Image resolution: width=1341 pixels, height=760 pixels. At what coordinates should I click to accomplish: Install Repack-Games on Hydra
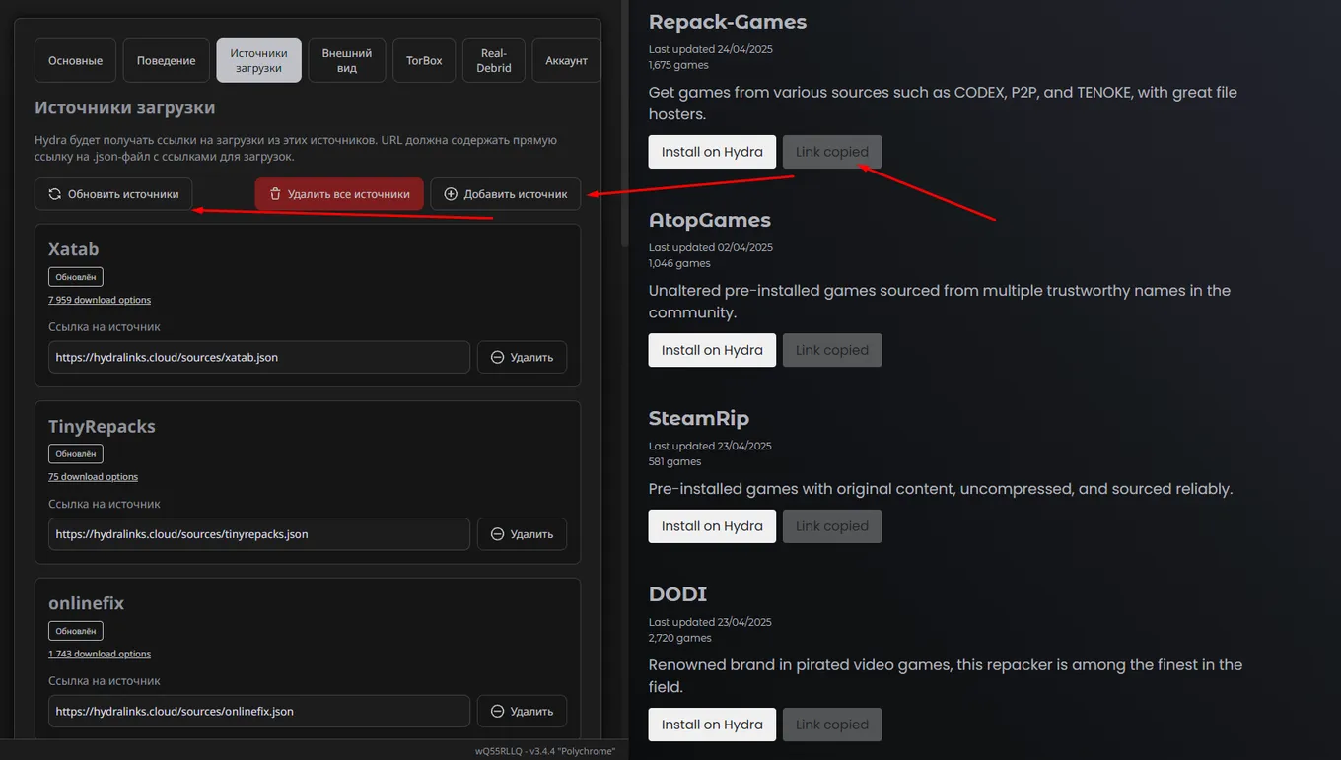click(712, 152)
